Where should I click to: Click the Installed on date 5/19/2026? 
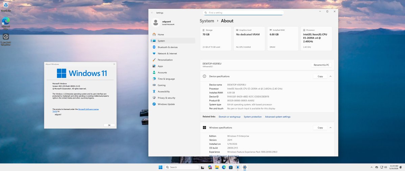[232, 144]
